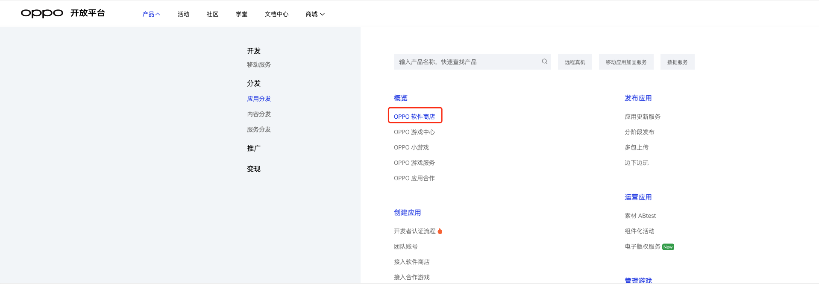Open the 社区 navigation item
Viewport: 819px width, 284px height.
(x=212, y=14)
